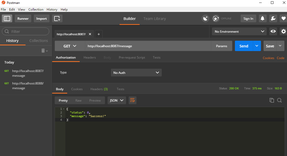Search the response body magnifier icon
The image size is (287, 156).
pos(279,100)
